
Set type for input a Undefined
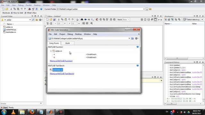91,54
